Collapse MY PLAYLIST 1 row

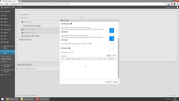pos(24,22)
